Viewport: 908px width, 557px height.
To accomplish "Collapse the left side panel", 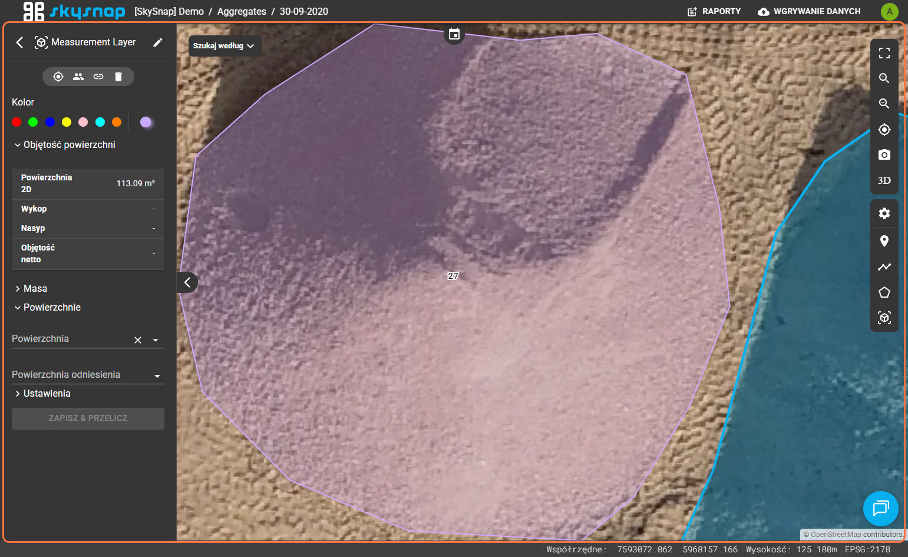I will click(x=187, y=282).
